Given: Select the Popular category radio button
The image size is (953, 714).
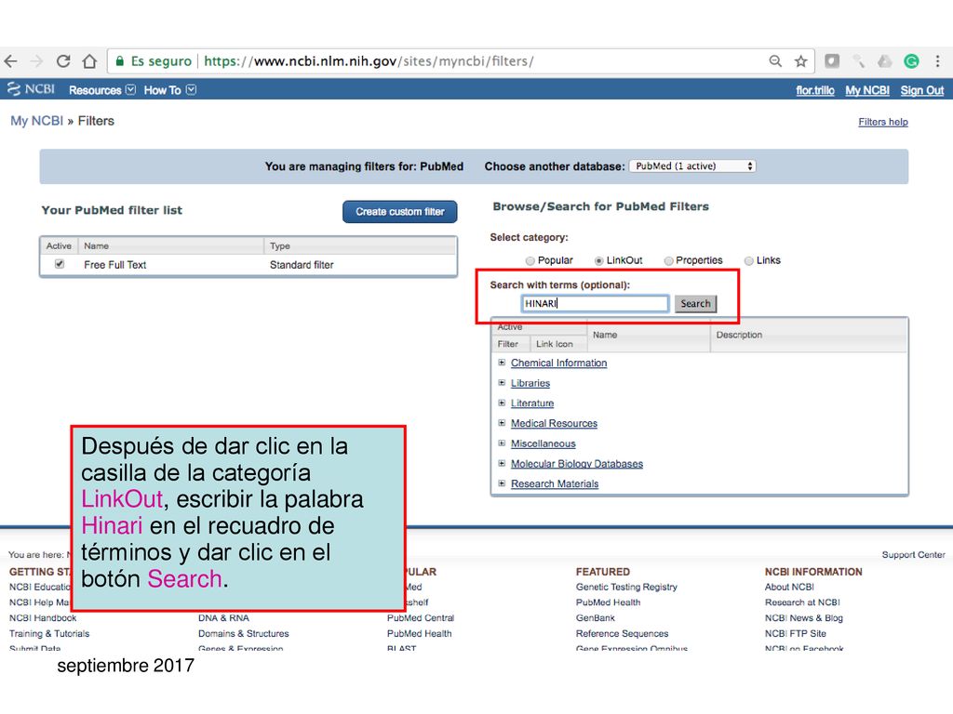Looking at the screenshot, I should [x=530, y=261].
